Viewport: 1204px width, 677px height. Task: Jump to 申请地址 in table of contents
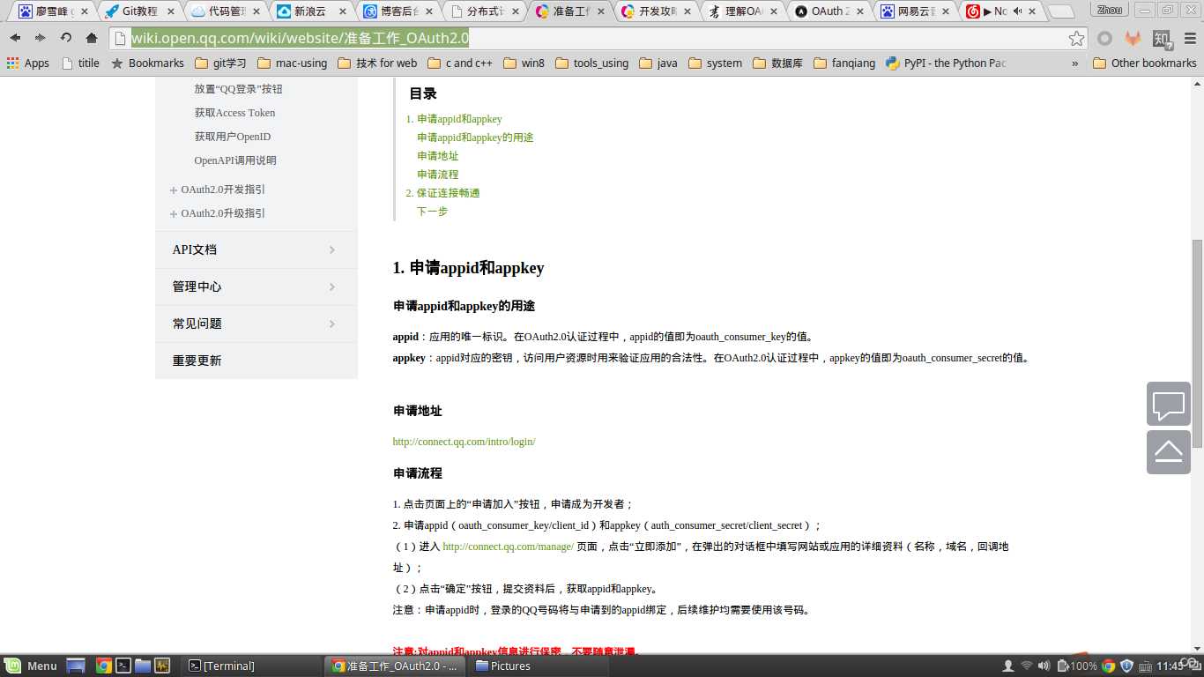tap(438, 156)
